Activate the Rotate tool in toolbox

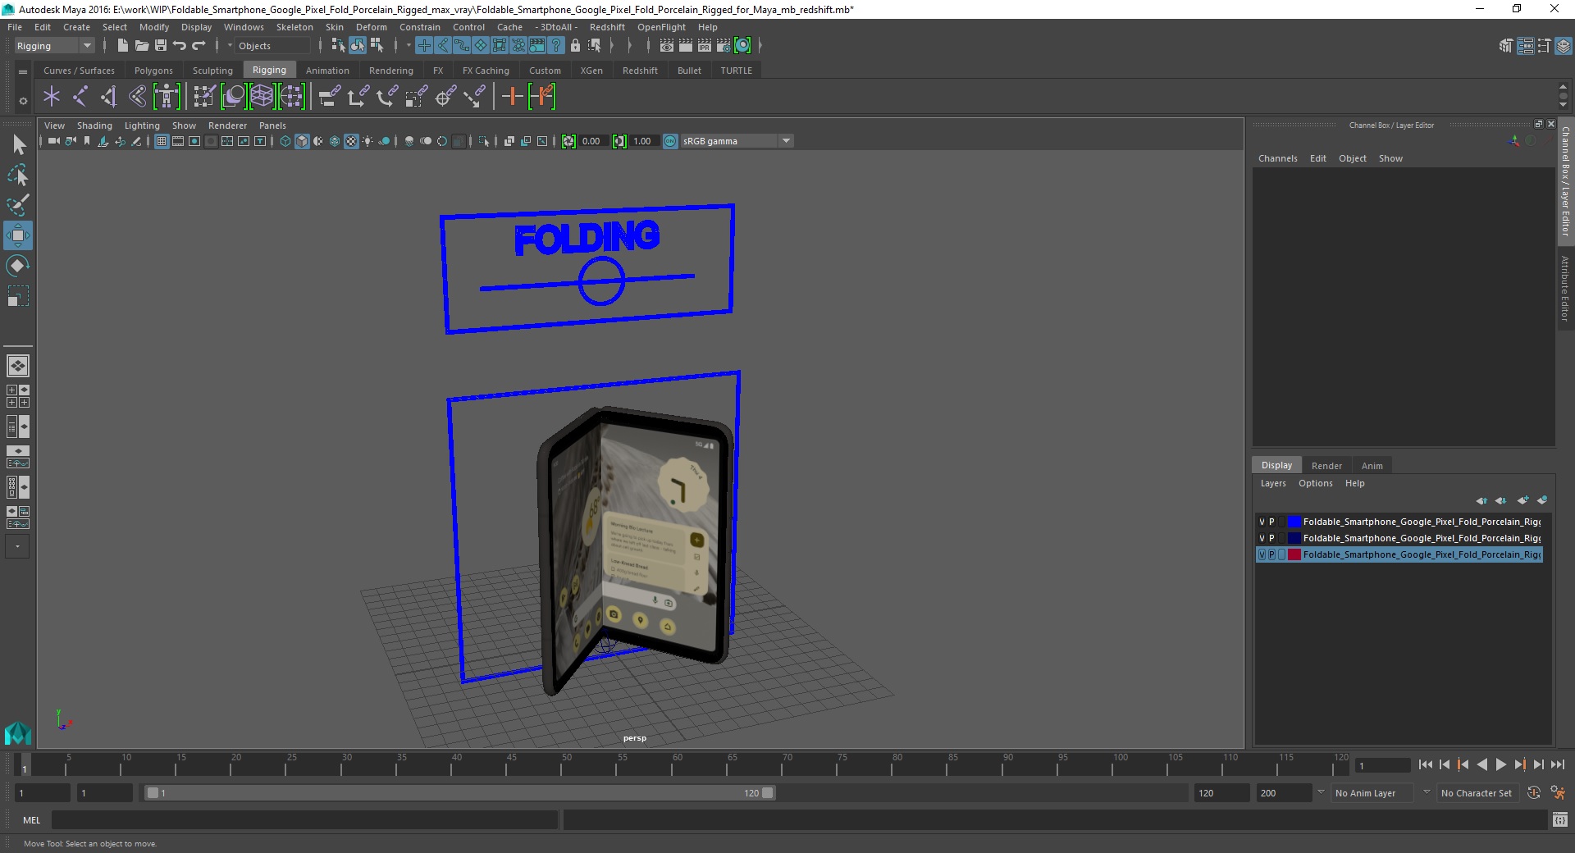point(18,266)
